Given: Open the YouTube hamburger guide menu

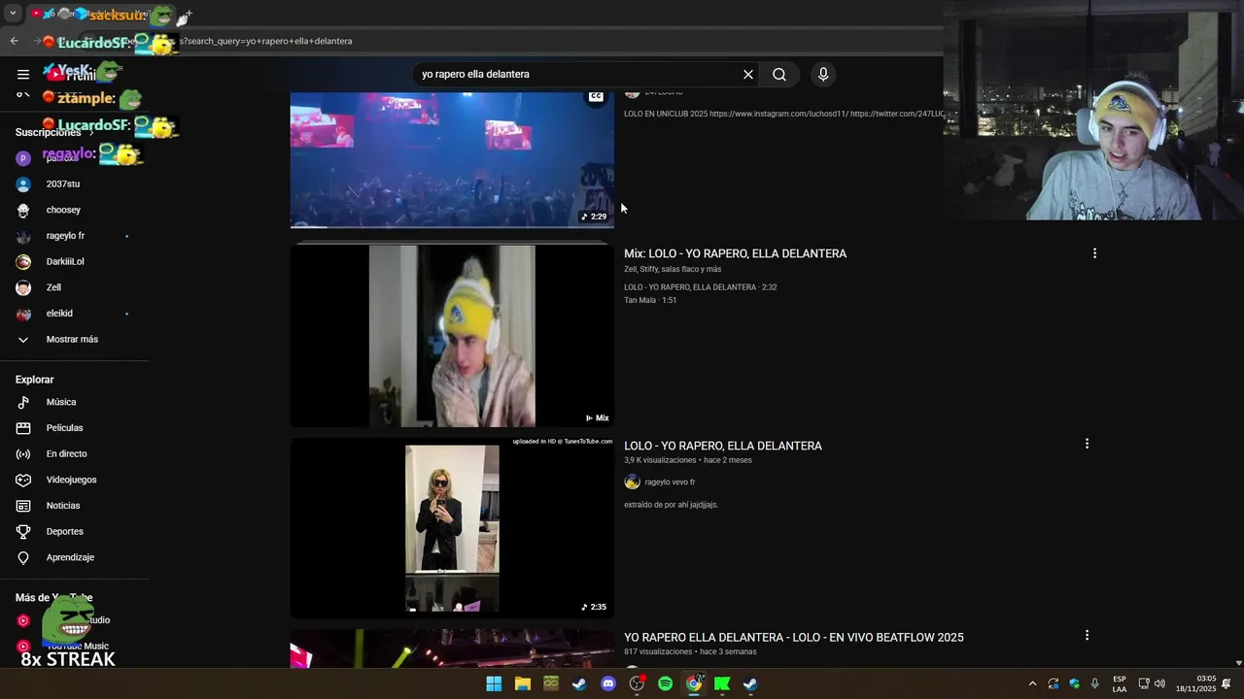Looking at the screenshot, I should pos(23,74).
